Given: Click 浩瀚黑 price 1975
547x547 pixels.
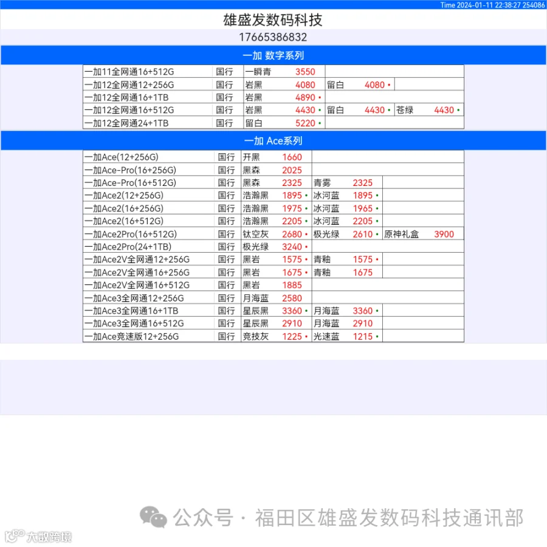Looking at the screenshot, I should 292,208.
